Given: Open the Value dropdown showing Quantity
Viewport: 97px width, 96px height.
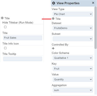Looking at the screenshot, I should coord(73,79).
